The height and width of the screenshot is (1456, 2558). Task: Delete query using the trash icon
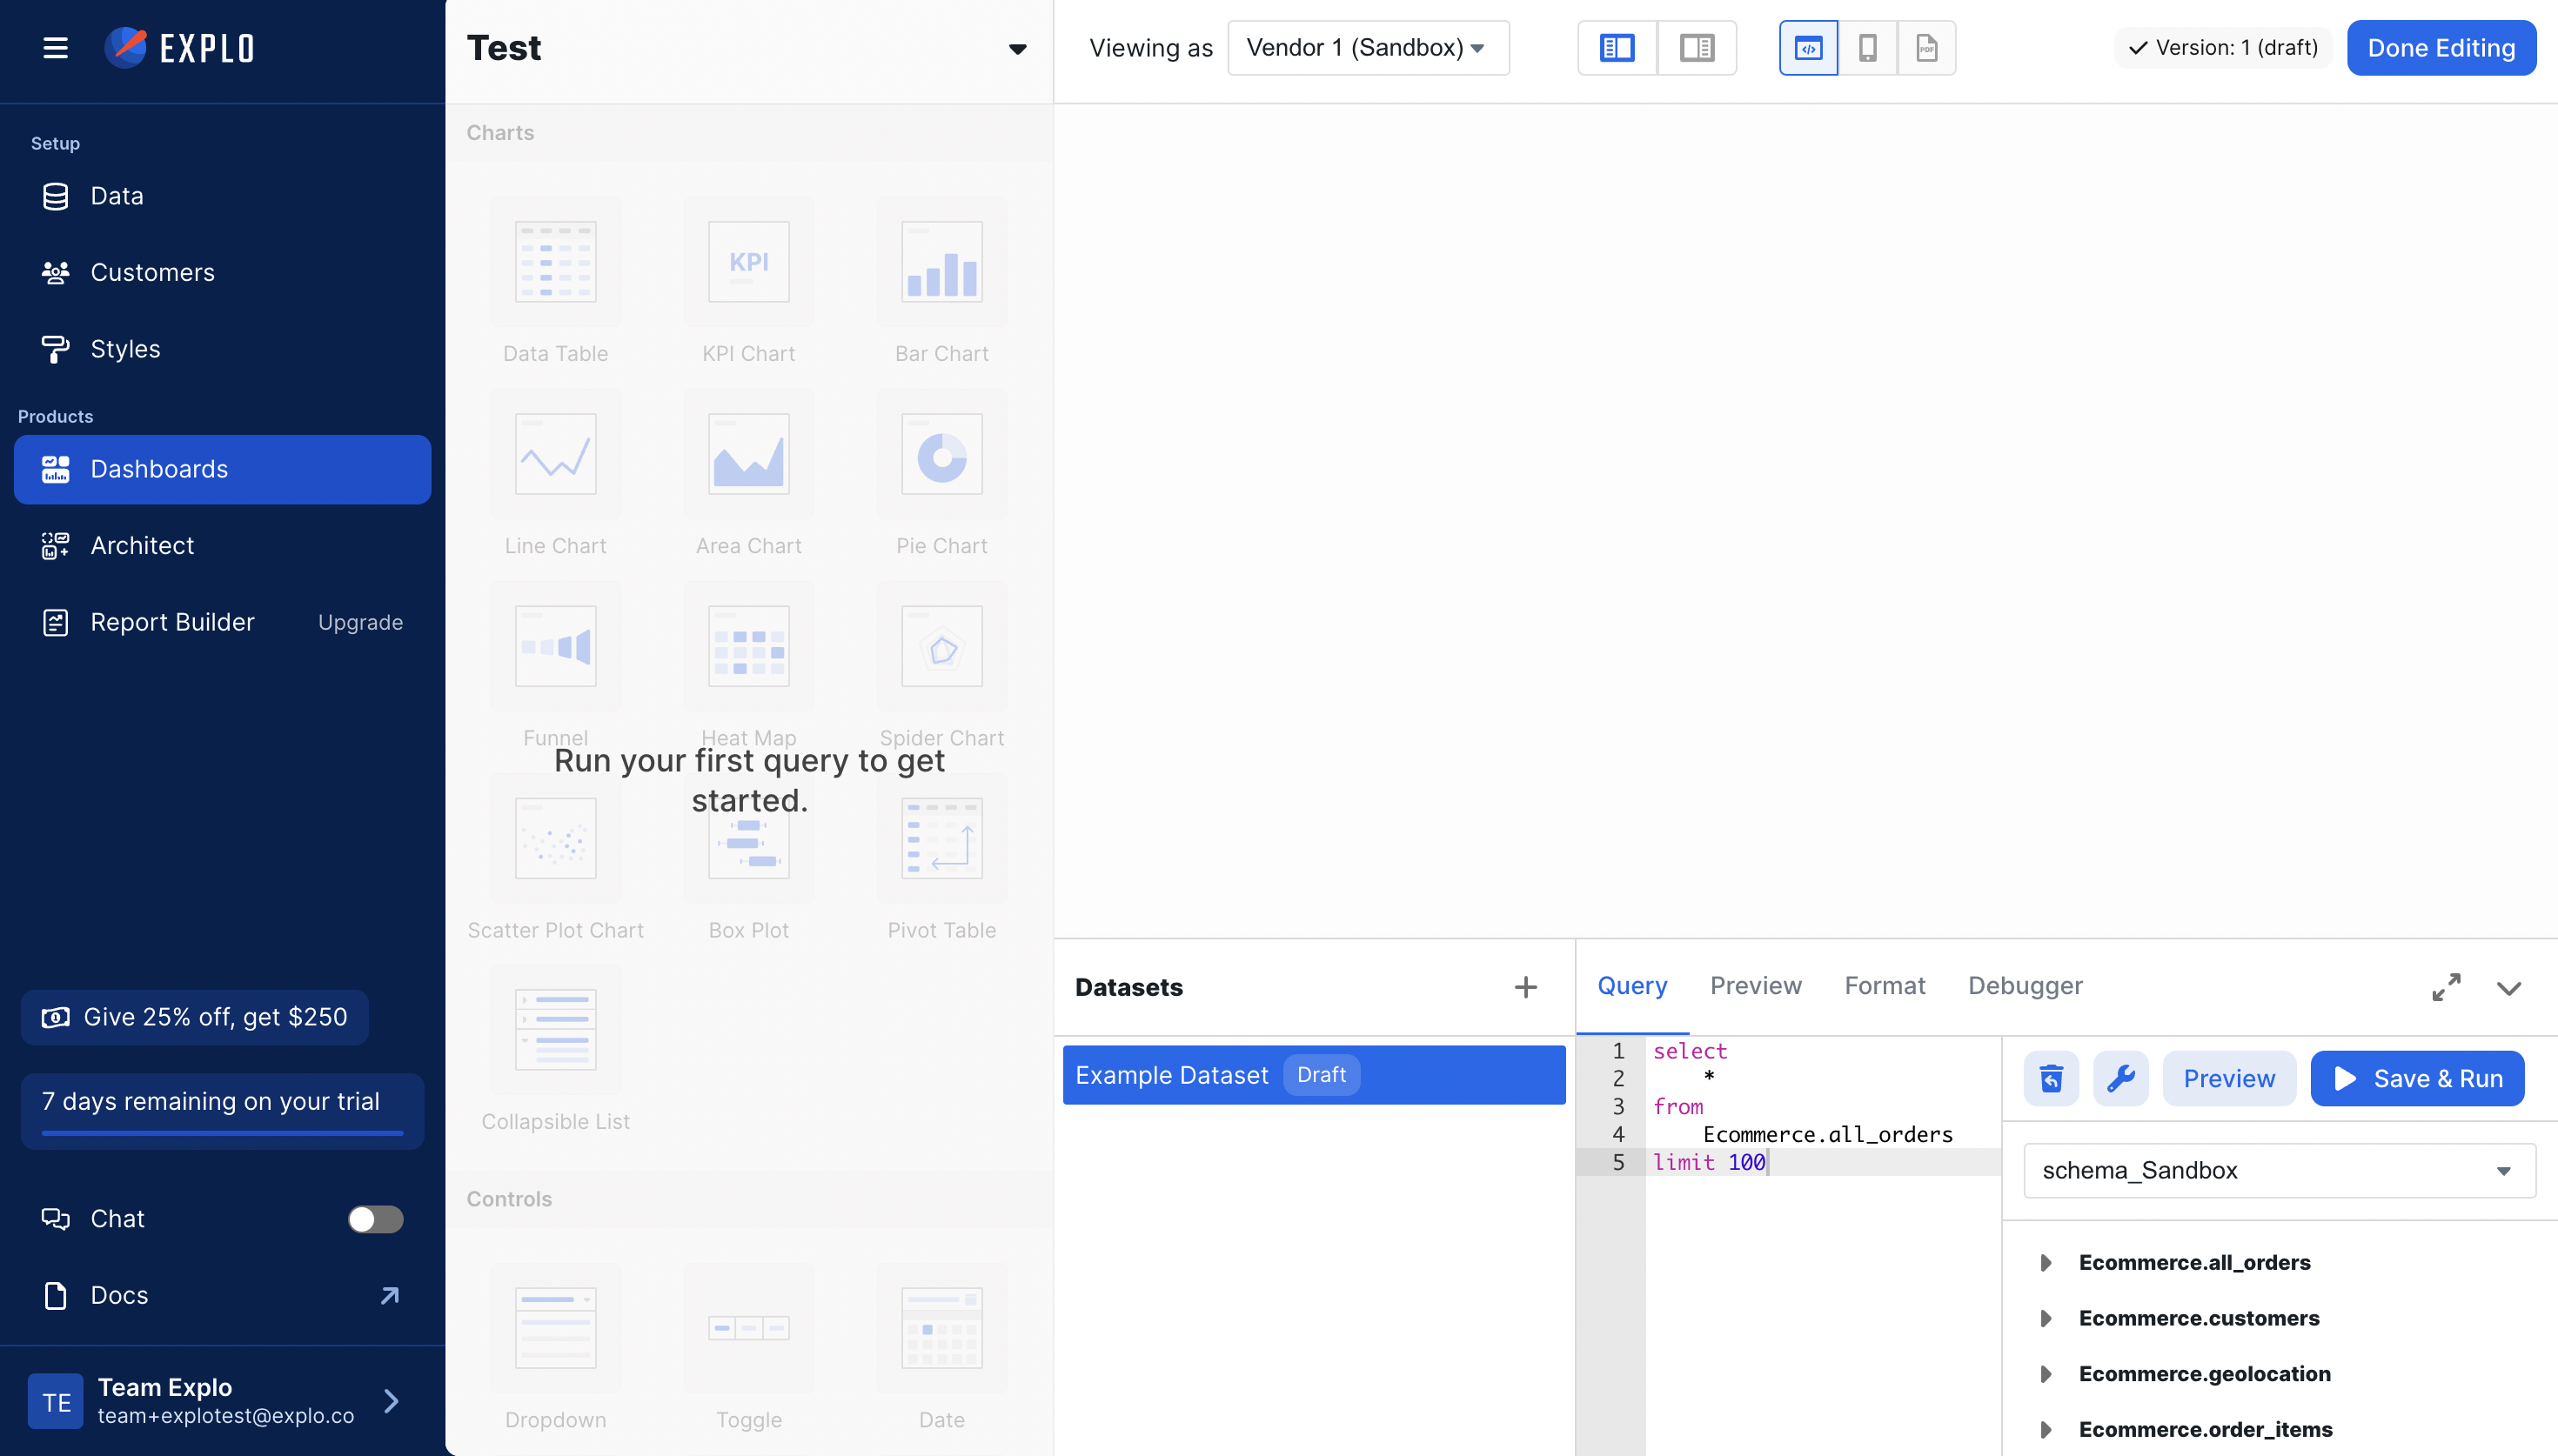(x=2050, y=1078)
